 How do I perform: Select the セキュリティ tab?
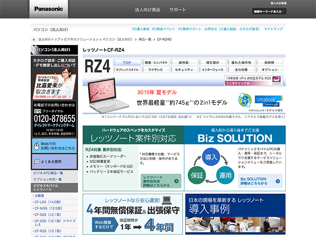point(184,70)
